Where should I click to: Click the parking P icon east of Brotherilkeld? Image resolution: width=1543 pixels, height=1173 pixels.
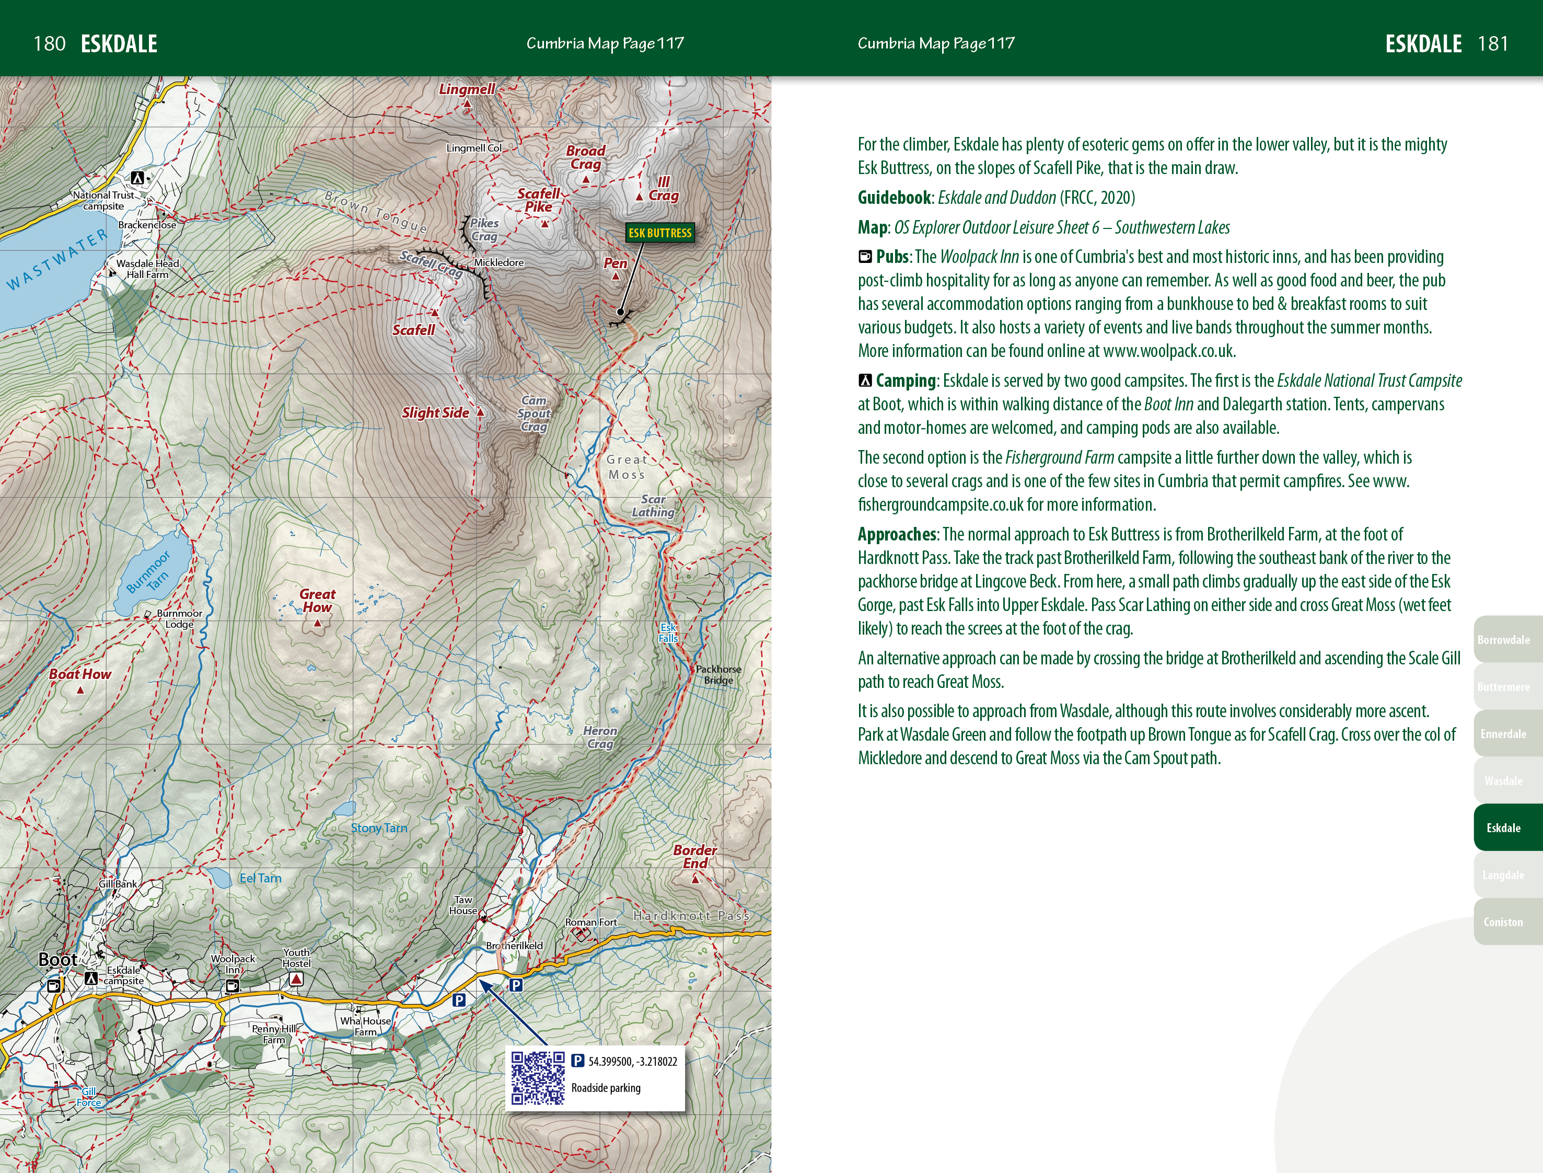(516, 985)
